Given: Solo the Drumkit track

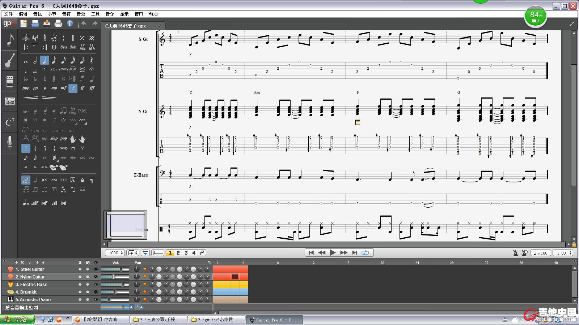Looking at the screenshot, I should [80, 292].
